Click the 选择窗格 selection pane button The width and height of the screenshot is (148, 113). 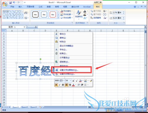pos(96,18)
